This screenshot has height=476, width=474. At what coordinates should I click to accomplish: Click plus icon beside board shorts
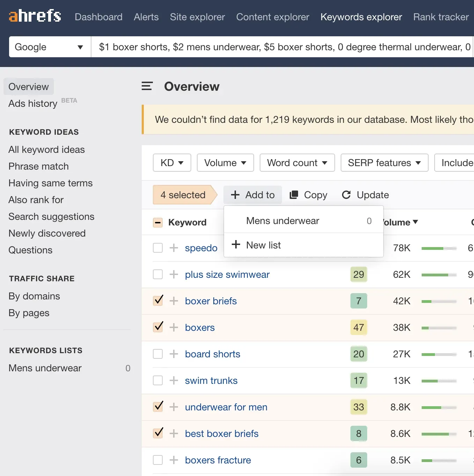click(x=174, y=354)
